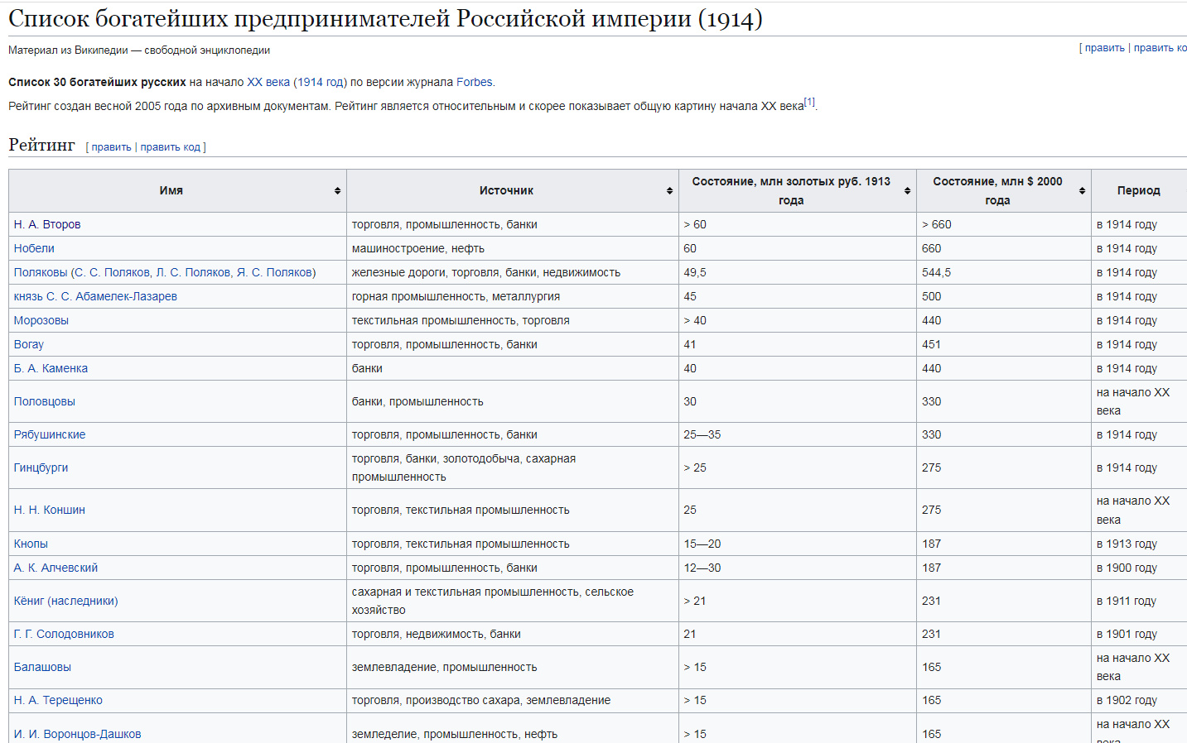Follow footnote reference [1]
1187x743 pixels.
[809, 103]
